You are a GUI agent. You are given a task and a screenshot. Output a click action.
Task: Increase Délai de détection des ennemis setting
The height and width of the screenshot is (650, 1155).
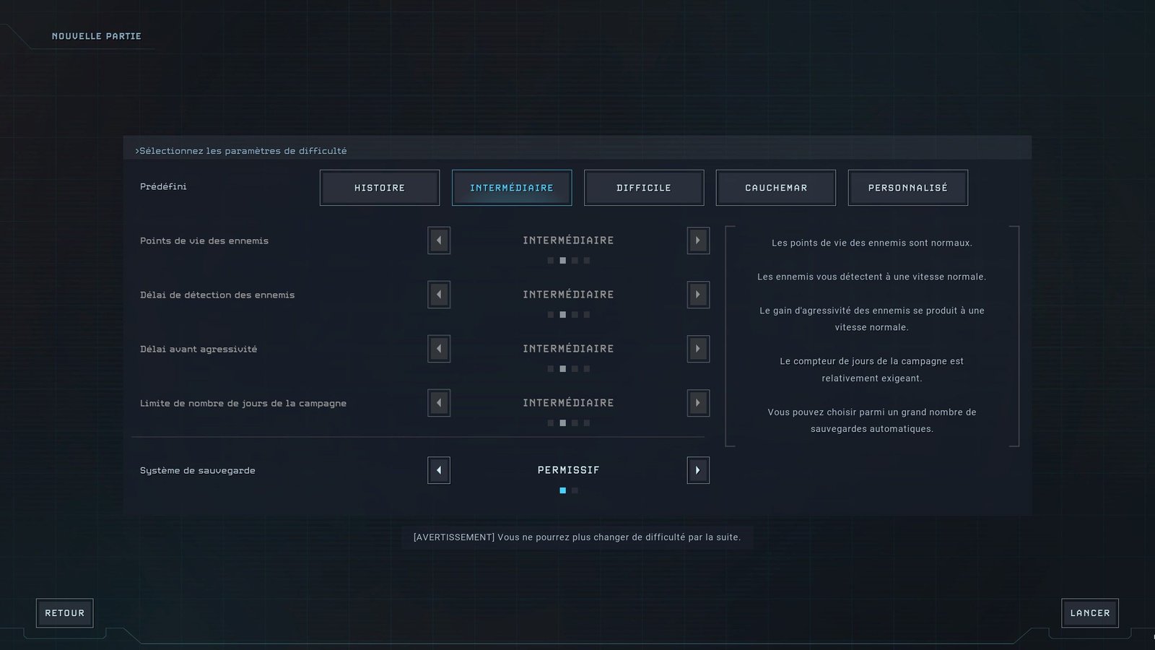697,295
